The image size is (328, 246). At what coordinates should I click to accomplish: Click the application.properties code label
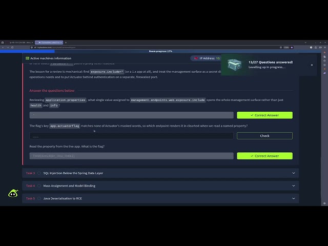pos(66,100)
